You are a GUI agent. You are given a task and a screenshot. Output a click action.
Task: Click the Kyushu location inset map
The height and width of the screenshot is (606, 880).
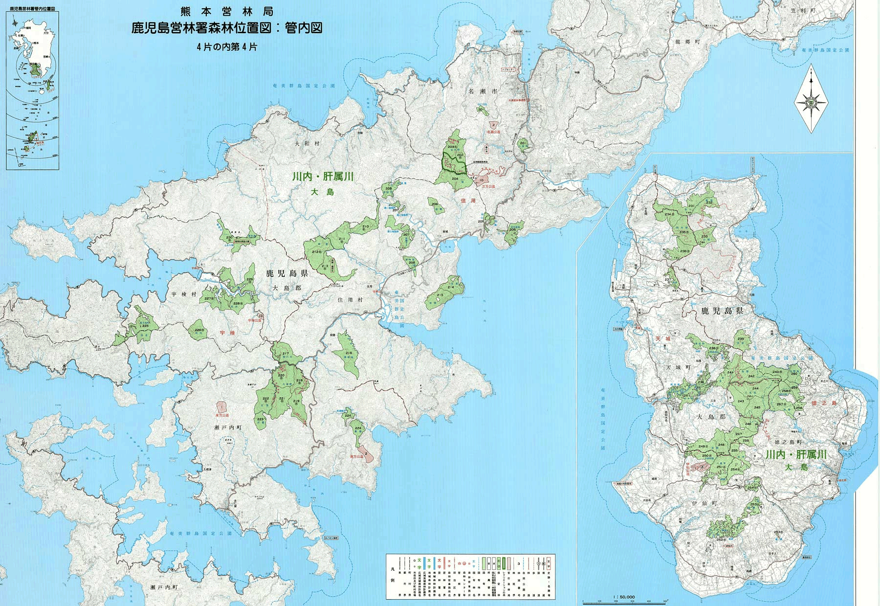(x=32, y=91)
